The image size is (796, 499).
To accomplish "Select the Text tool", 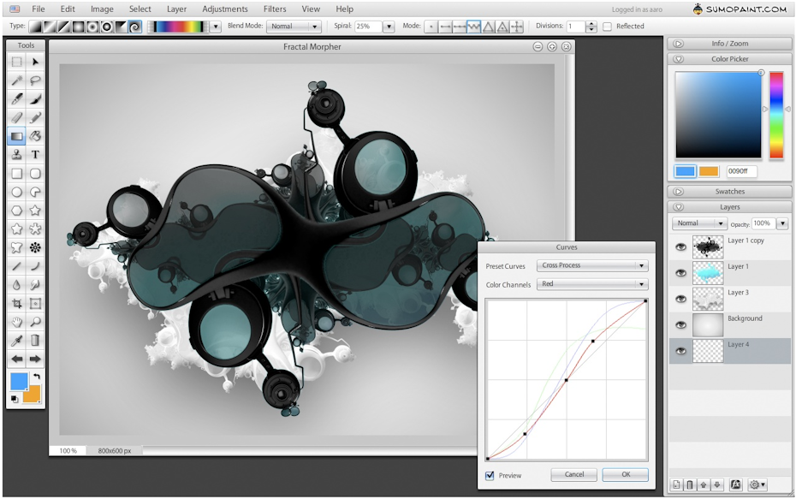I will point(34,155).
